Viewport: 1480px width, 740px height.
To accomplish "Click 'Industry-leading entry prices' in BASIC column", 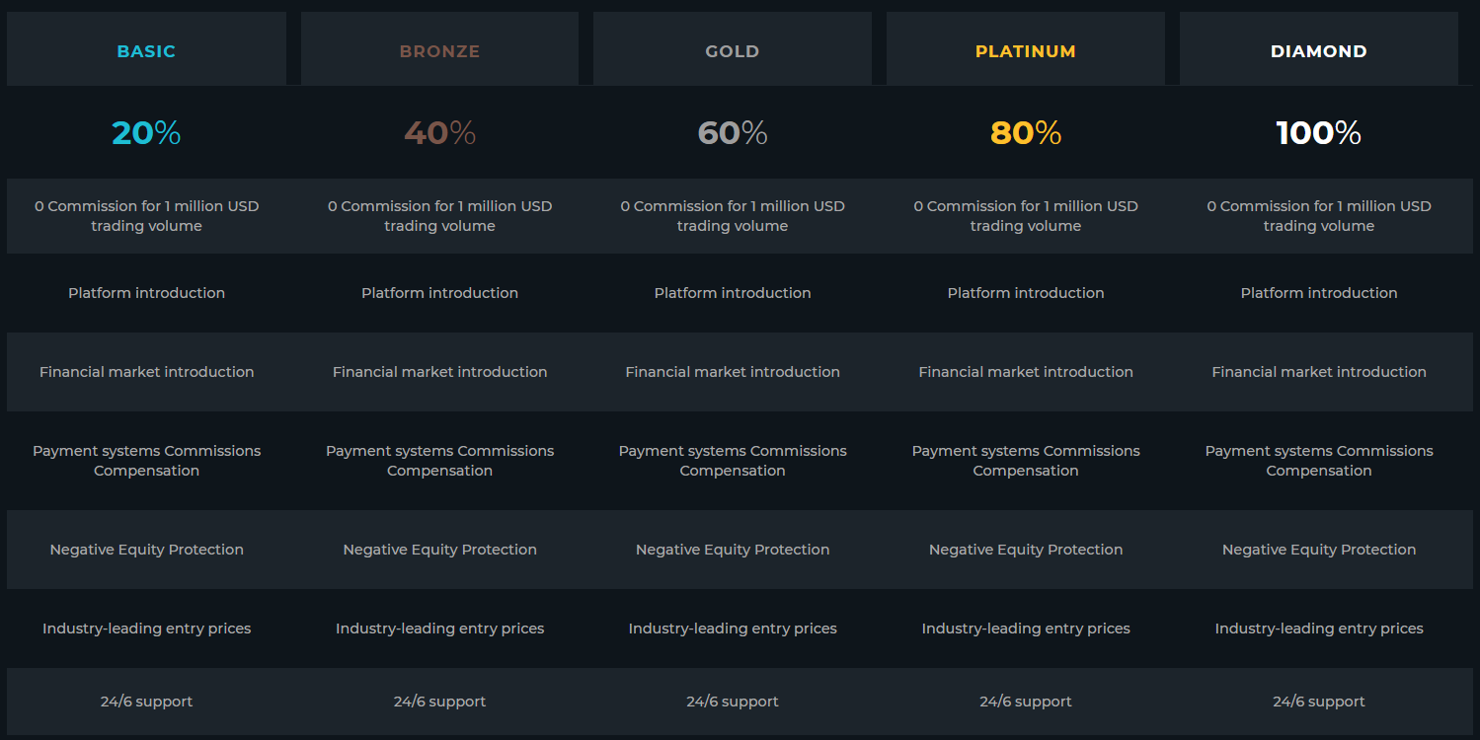I will (146, 629).
